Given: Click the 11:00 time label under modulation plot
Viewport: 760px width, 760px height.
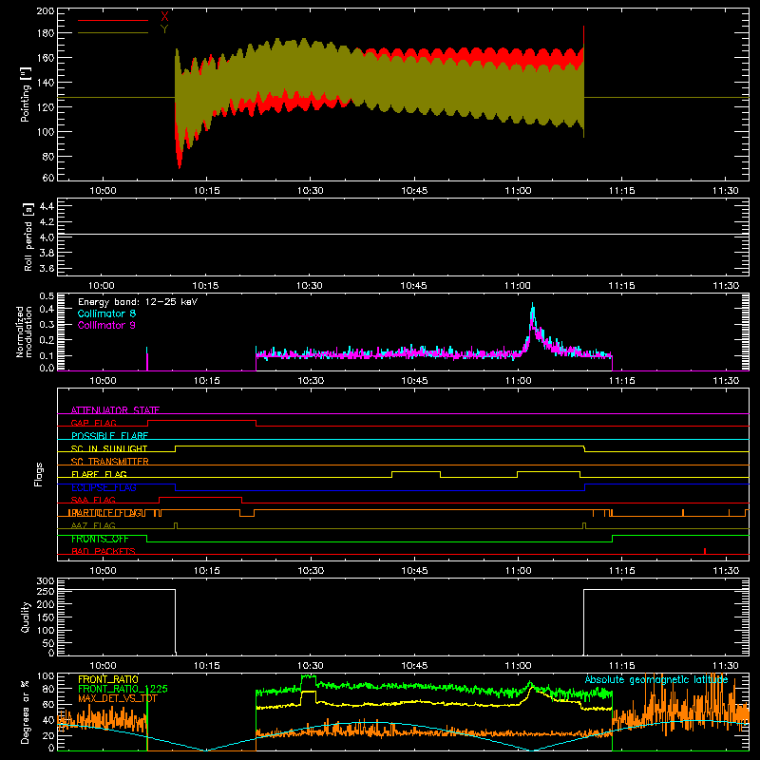Looking at the screenshot, I should point(518,381).
